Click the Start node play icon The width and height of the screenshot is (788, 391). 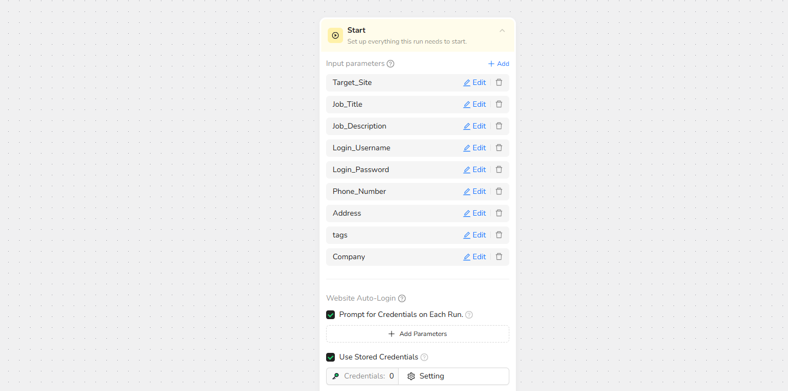click(335, 35)
